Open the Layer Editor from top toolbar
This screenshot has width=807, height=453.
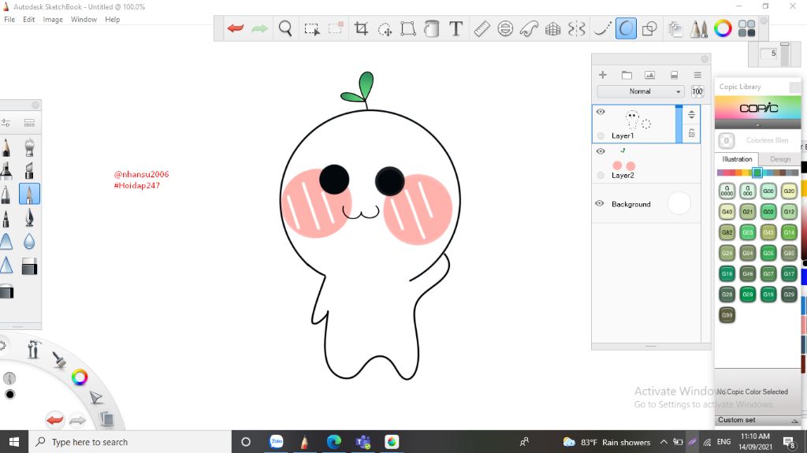click(x=675, y=29)
